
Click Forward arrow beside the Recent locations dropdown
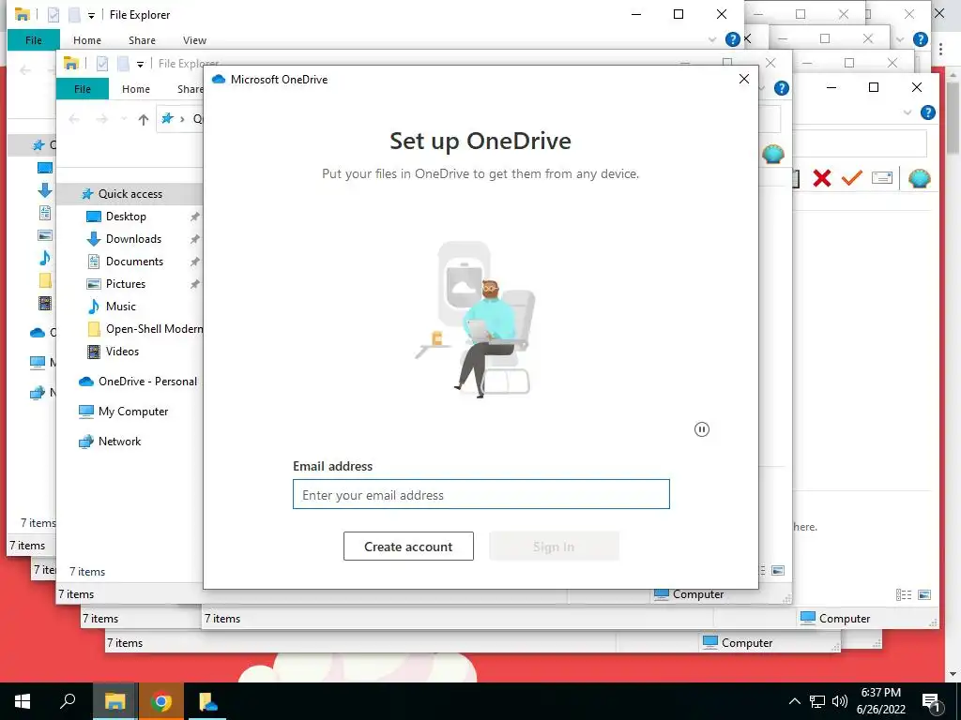tap(101, 119)
